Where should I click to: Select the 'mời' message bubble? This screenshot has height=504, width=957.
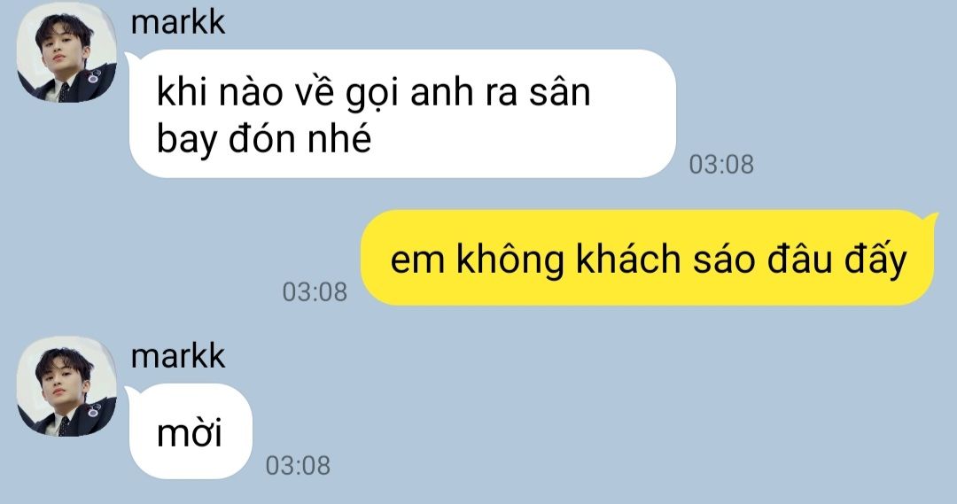coord(191,431)
